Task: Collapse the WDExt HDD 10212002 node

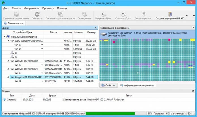Action: 8,61
